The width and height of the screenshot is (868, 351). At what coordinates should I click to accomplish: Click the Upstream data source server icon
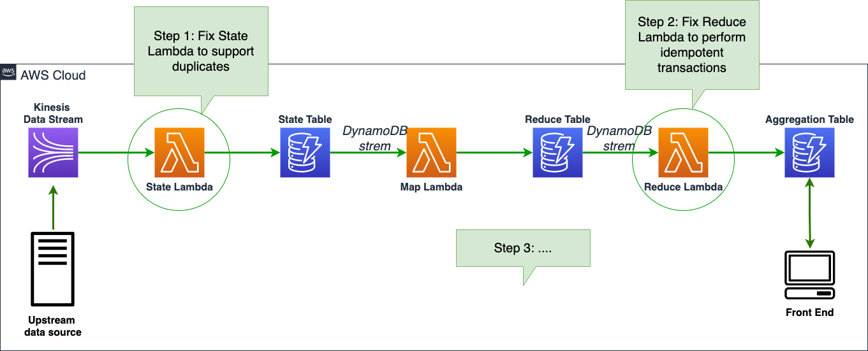pyautogui.click(x=53, y=270)
